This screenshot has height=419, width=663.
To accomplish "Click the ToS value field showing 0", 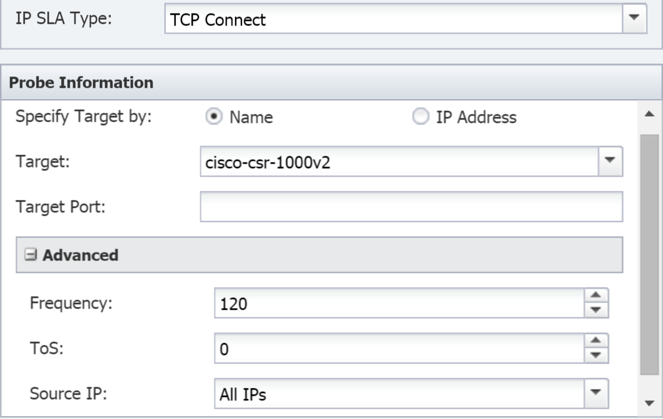I will [x=399, y=348].
